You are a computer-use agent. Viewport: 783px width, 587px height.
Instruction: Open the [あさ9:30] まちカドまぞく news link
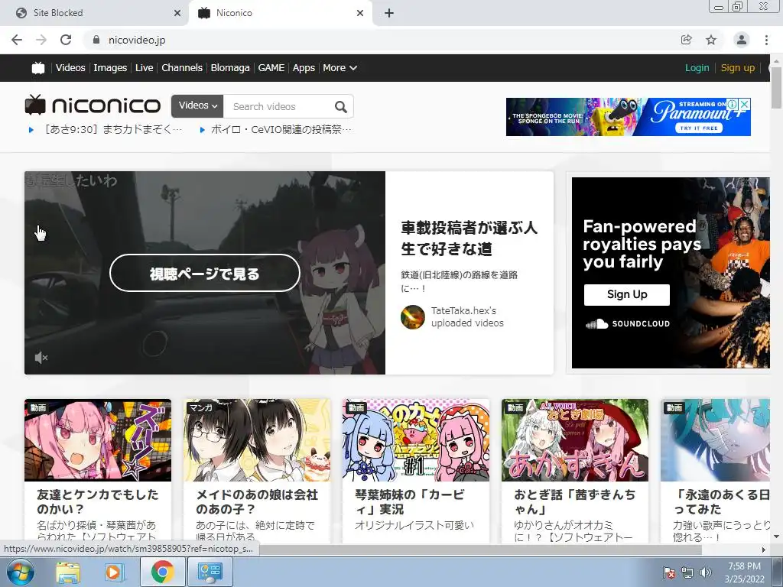[113, 130]
